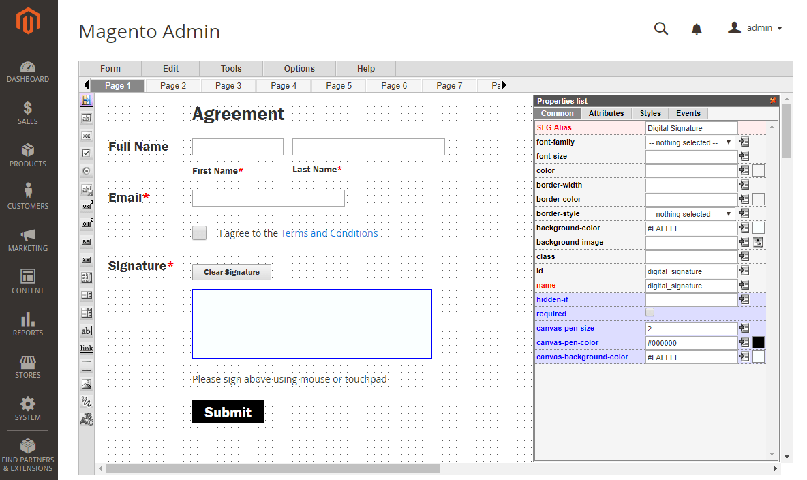Select the signature drawing tool

pos(86,402)
